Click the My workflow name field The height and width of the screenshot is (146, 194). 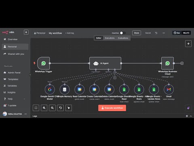pos(55,33)
